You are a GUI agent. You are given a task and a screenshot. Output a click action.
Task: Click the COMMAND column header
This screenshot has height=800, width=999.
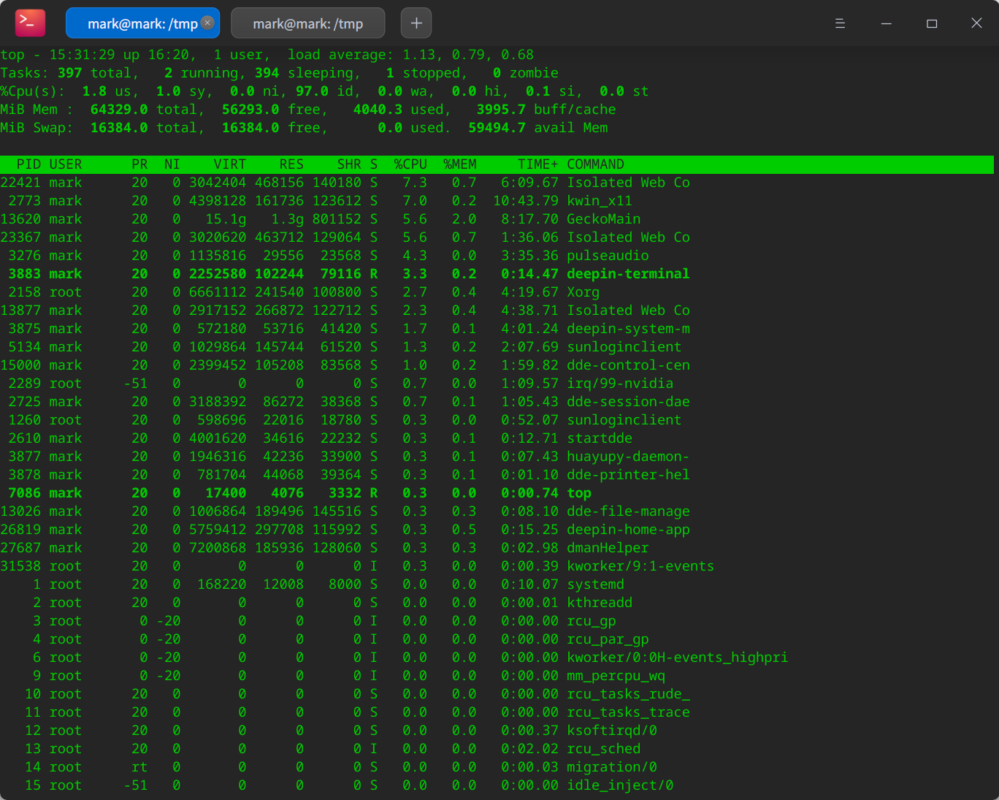(596, 164)
